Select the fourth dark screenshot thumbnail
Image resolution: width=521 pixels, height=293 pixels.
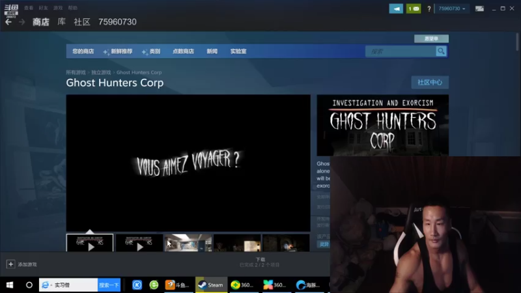(237, 243)
